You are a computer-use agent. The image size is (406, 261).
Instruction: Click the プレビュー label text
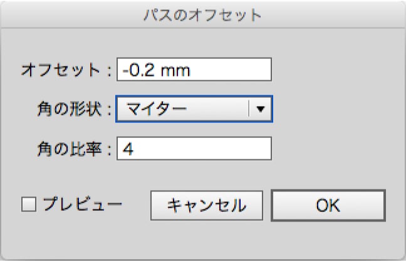pos(81,205)
